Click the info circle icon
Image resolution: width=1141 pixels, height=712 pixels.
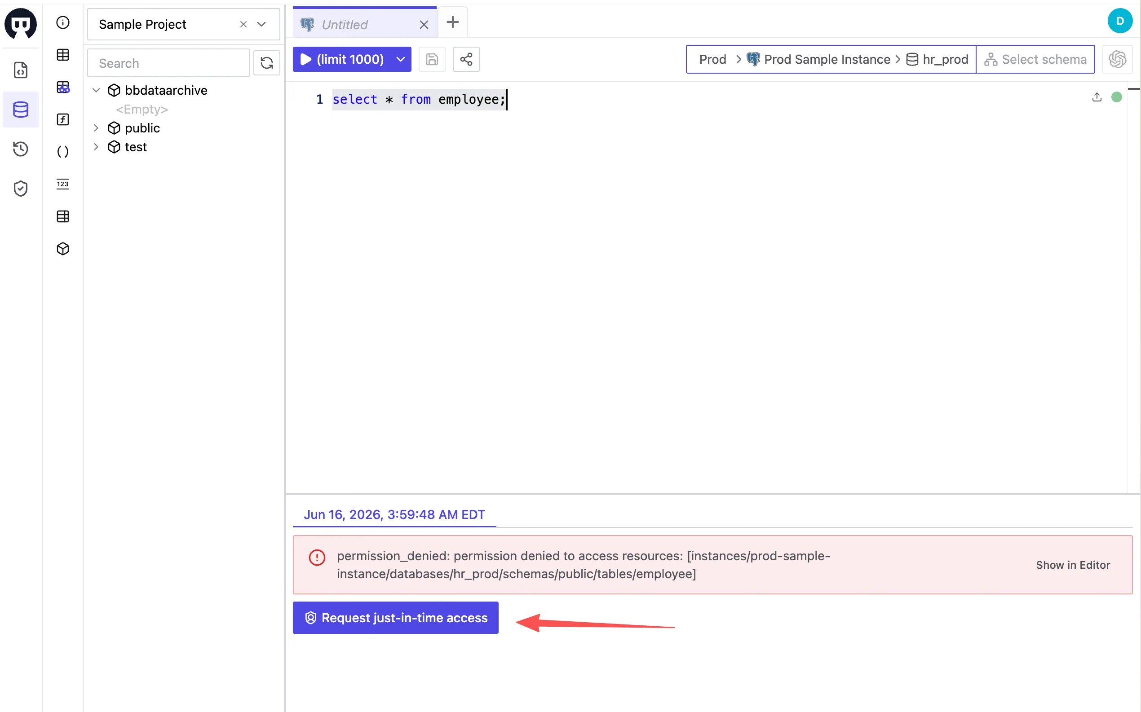pyautogui.click(x=62, y=22)
